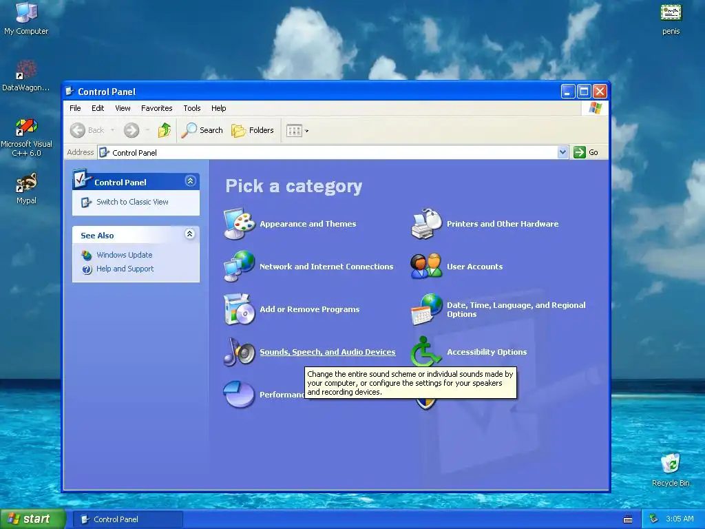
Task: Click the Start button
Action: click(32, 519)
